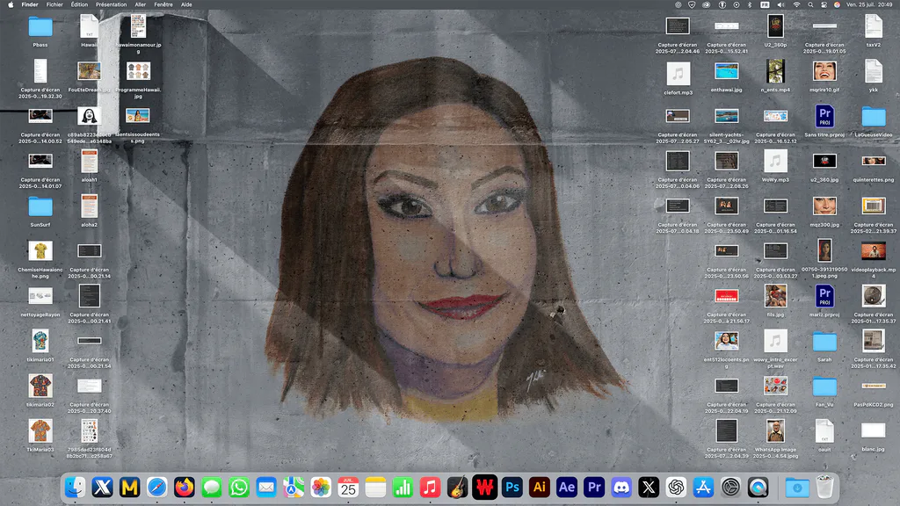Launch QuickTime Player from the Dock

click(758, 488)
